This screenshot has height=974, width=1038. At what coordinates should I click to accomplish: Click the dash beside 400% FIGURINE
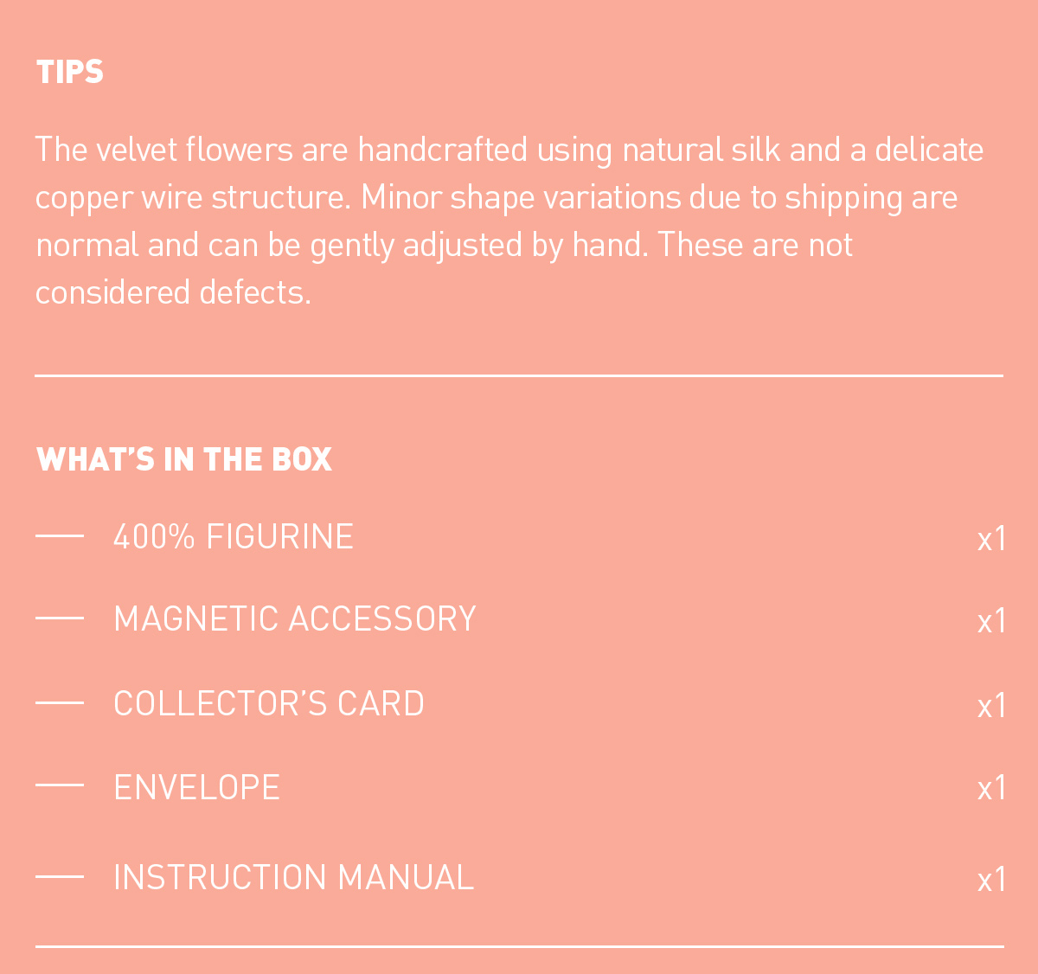point(60,536)
